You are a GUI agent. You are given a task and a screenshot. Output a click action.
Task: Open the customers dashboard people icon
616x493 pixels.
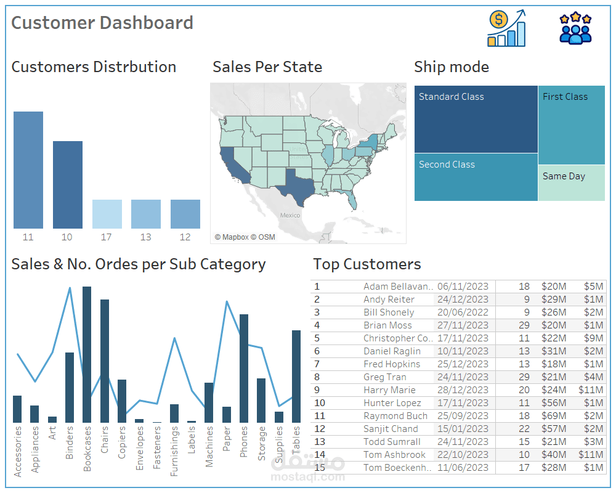(575, 28)
